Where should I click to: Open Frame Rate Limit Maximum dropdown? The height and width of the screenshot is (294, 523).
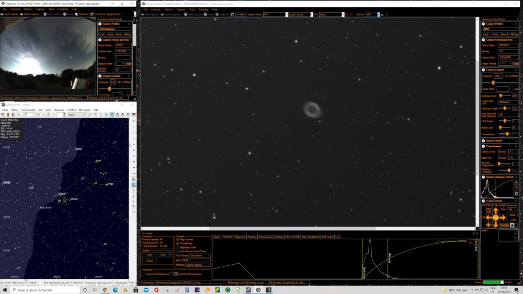(508, 102)
